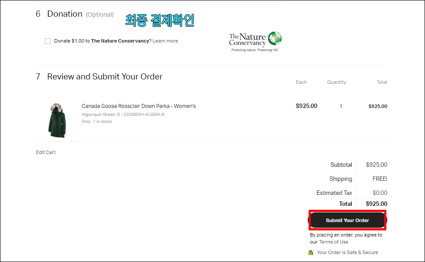This screenshot has height=262, width=425.
Task: Click the Review and Submit Your Order heading
Action: tap(104, 77)
